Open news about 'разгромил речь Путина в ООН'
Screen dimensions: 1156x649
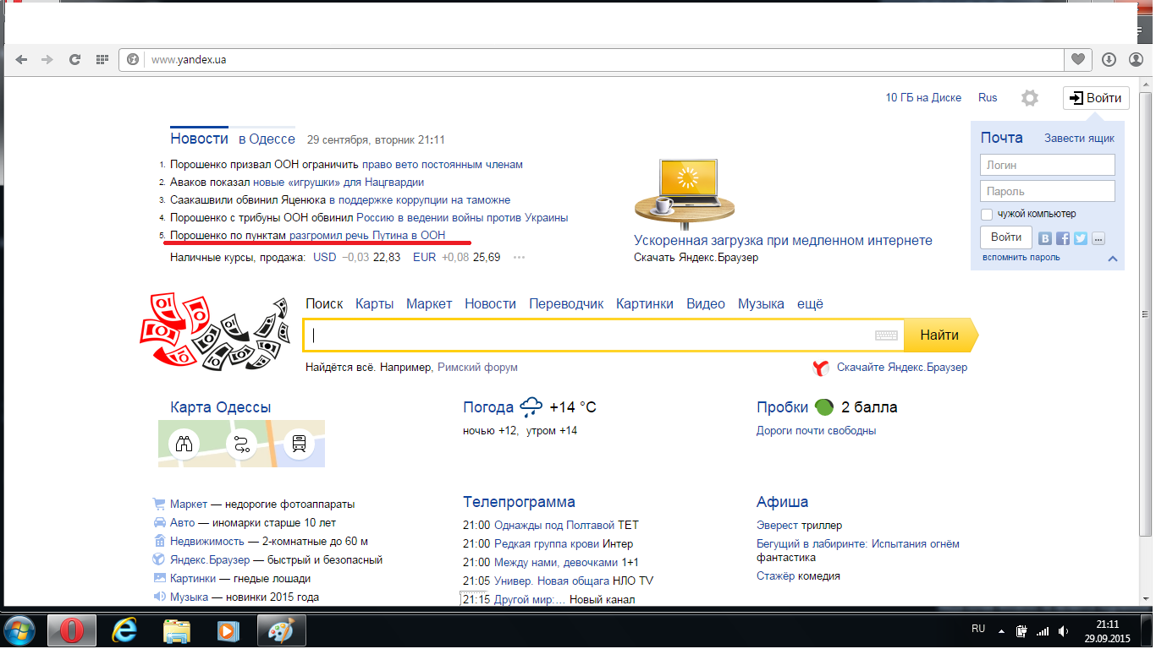[367, 235]
